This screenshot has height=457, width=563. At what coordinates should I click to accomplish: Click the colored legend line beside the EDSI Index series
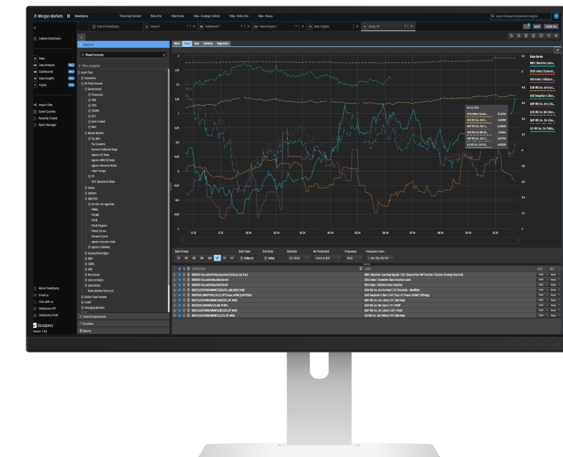[x=543, y=74]
